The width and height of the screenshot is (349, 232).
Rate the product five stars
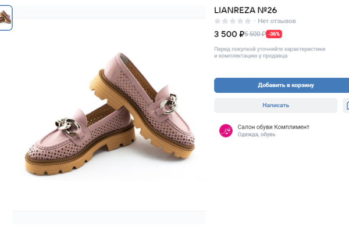click(x=248, y=21)
